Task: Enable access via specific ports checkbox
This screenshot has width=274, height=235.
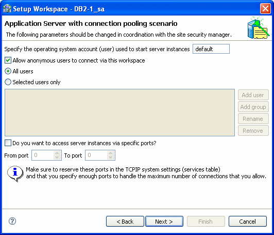Action: coord(8,143)
